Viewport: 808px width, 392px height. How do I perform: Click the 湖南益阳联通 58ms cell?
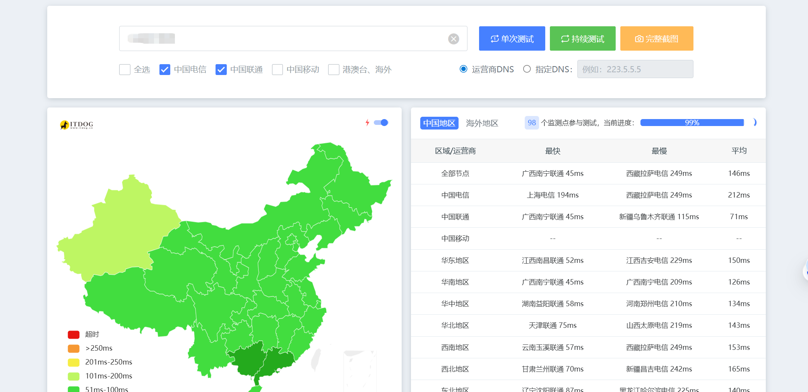click(x=553, y=304)
